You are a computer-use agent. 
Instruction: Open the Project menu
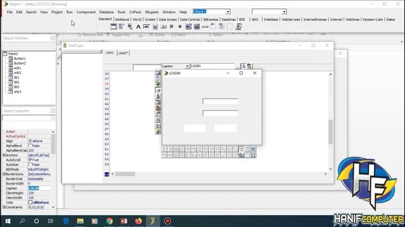pos(57,12)
